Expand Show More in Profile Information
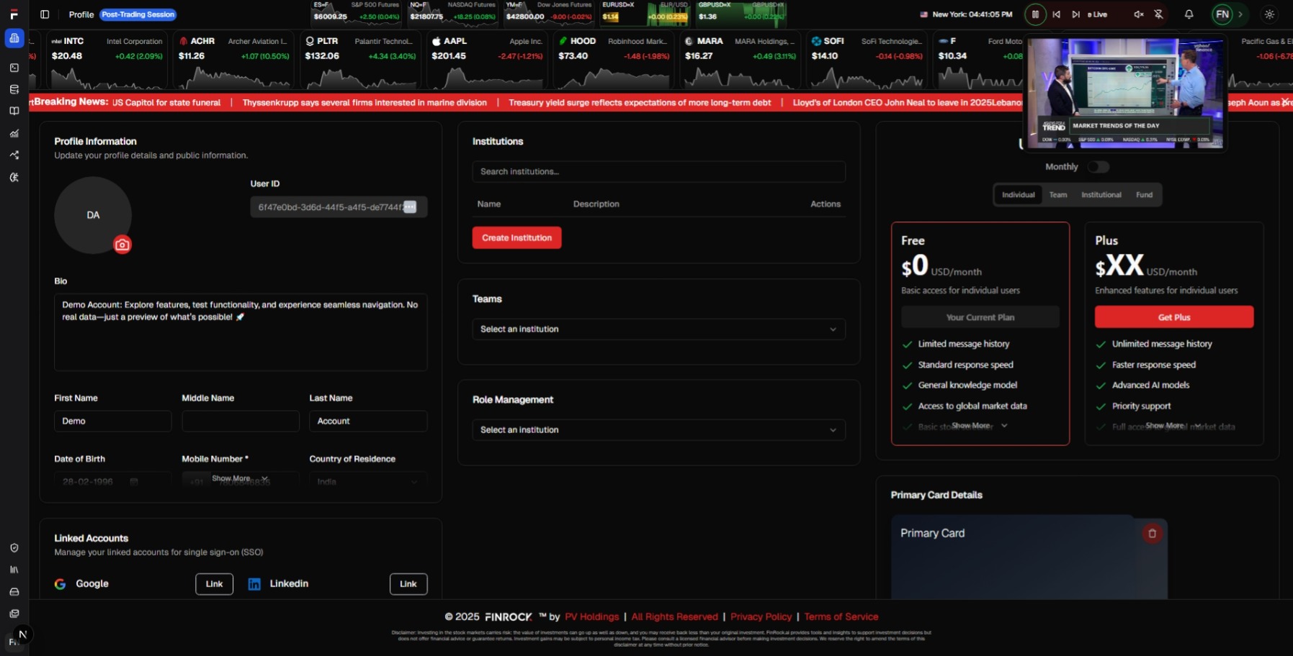The height and width of the screenshot is (656, 1293). tap(240, 478)
